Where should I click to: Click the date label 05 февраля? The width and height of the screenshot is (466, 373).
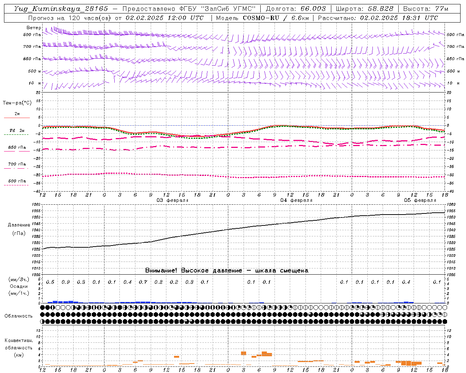[420, 200]
